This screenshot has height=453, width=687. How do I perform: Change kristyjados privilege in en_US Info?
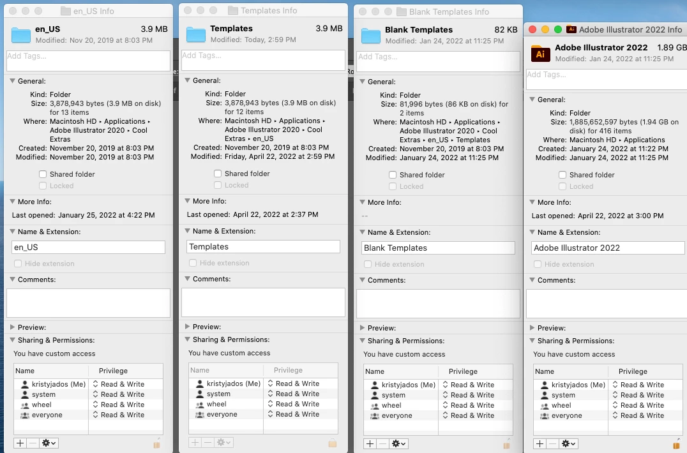119,384
